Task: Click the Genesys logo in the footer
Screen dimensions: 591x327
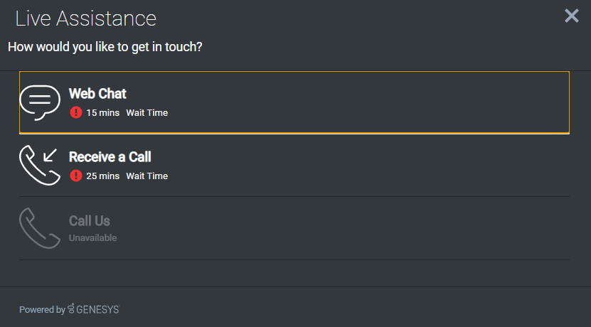Action: tap(93, 309)
